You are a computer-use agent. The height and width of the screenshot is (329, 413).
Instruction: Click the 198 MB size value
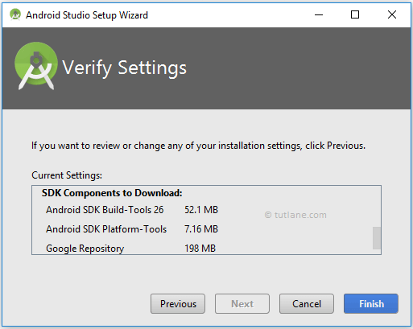coord(200,249)
